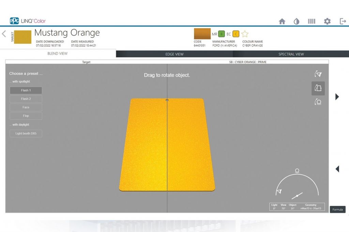Select Light booth D65 preset
Viewport: 349px width, 232px height.
tap(26, 133)
